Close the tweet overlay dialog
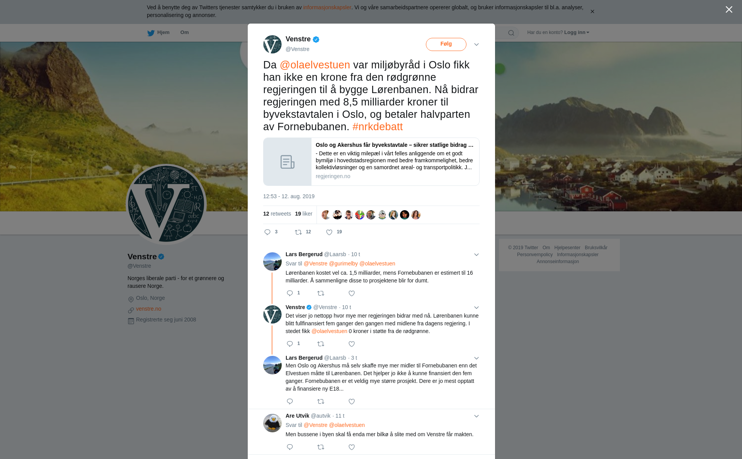The image size is (742, 459). (729, 10)
